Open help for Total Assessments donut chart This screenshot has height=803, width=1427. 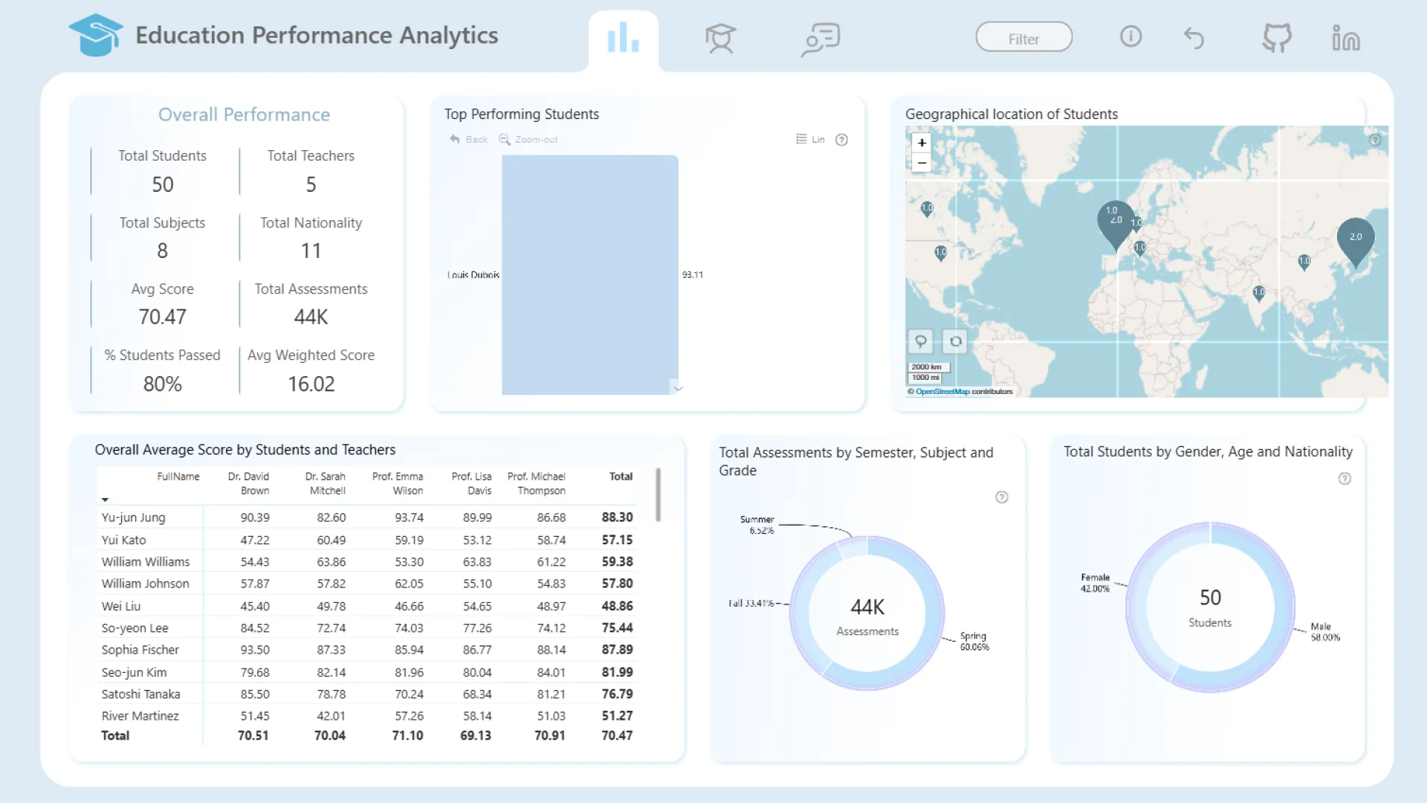(x=1001, y=497)
